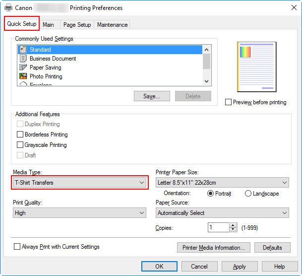Open the Maintenance tab
This screenshot has height=276, width=302.
[x=112, y=25]
